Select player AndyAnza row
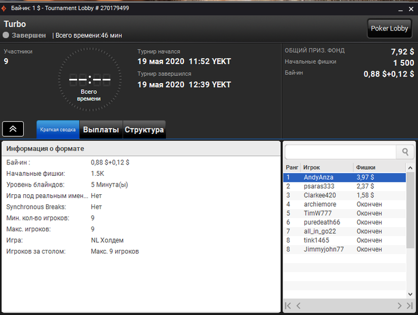 (345, 178)
